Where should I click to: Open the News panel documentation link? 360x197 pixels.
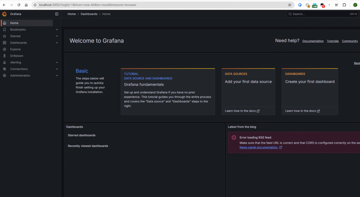coord(259,147)
